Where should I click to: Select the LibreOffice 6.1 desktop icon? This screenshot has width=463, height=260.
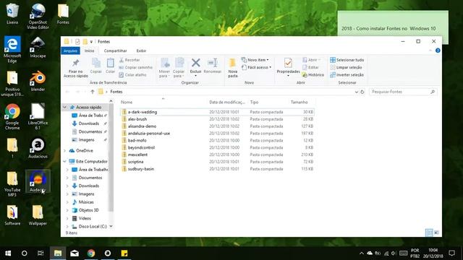click(x=38, y=116)
